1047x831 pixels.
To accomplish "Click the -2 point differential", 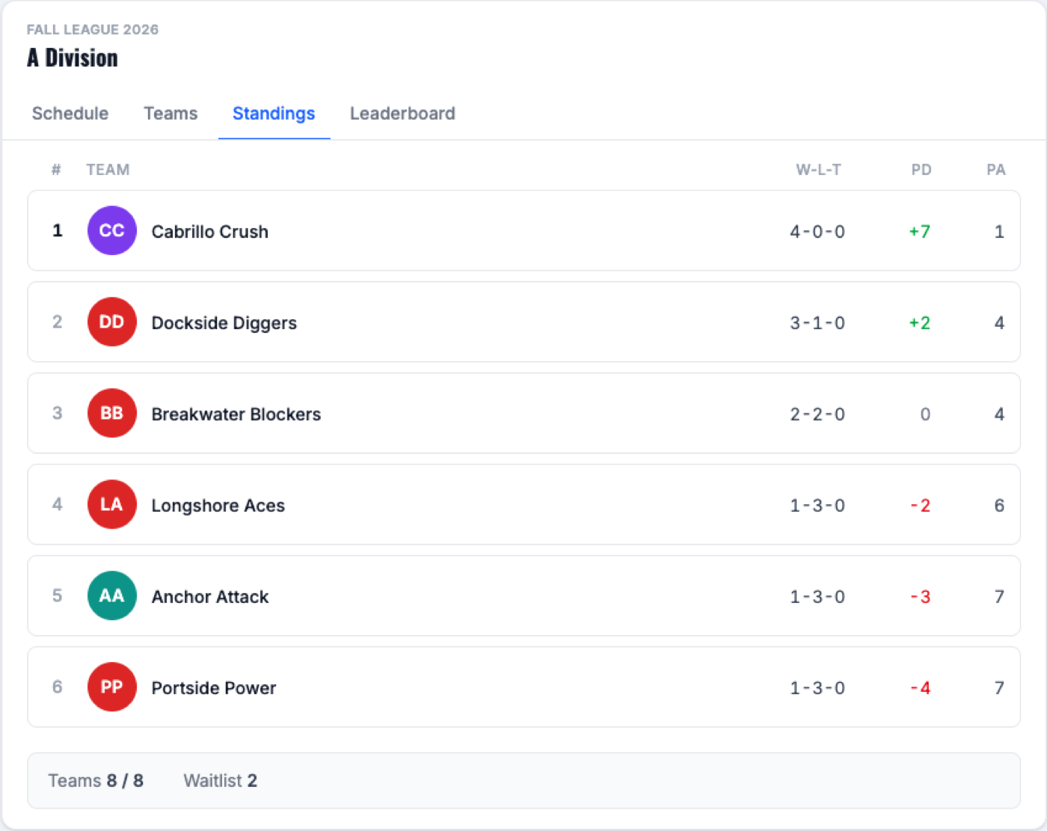I will click(x=921, y=506).
